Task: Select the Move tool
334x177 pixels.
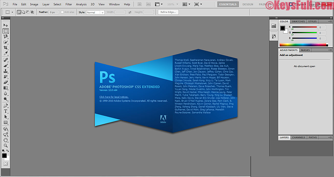Action: [6, 25]
